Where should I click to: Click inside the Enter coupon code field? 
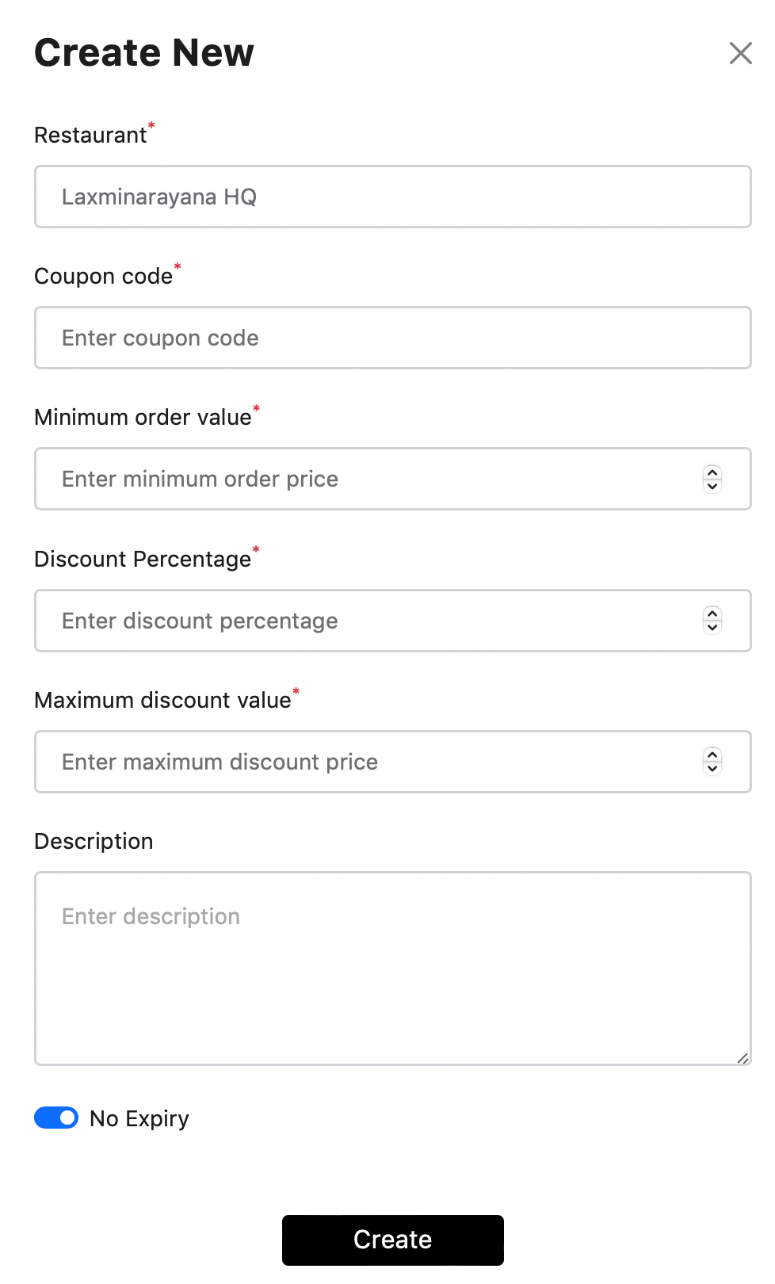point(392,338)
